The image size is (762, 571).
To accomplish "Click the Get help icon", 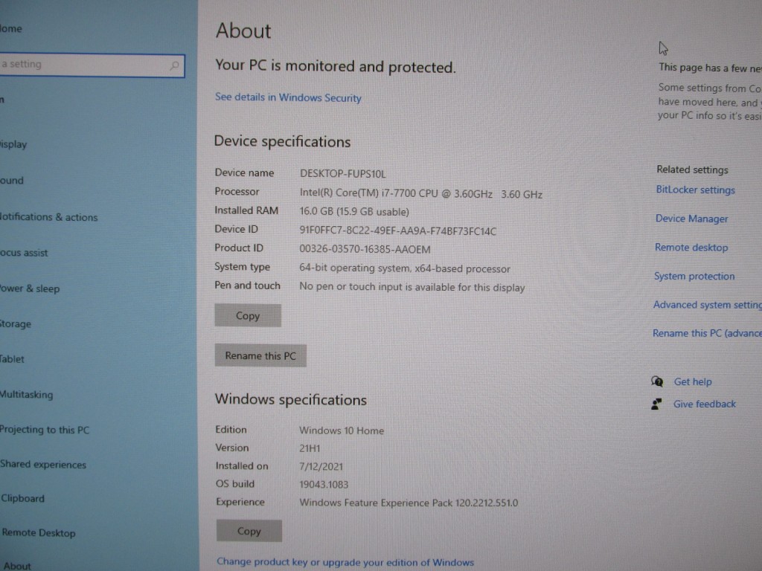I will [657, 381].
